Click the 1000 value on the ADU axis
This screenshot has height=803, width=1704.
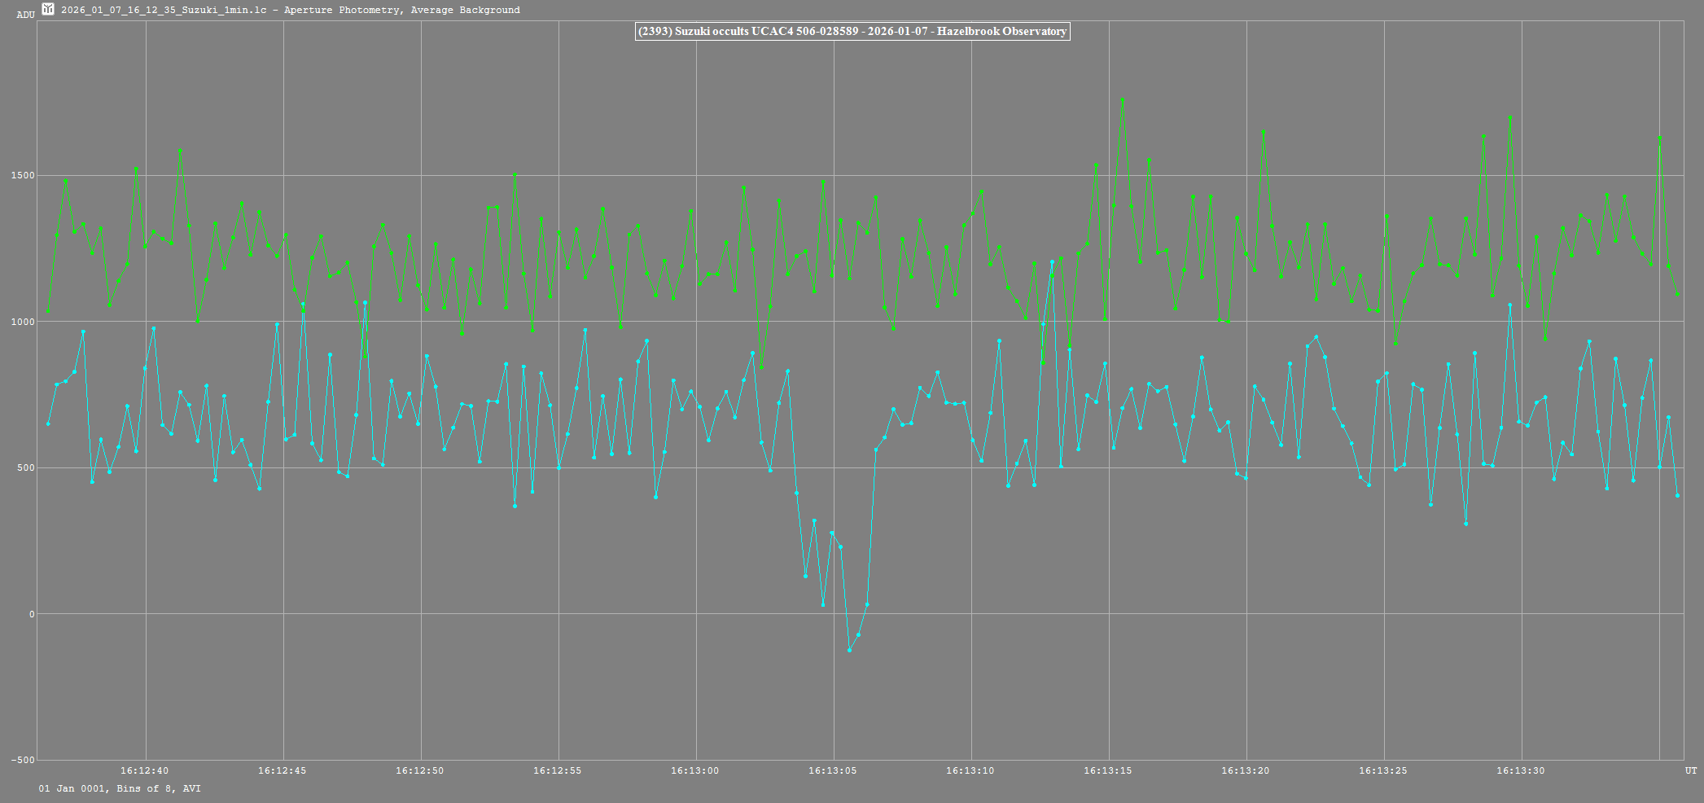[24, 322]
